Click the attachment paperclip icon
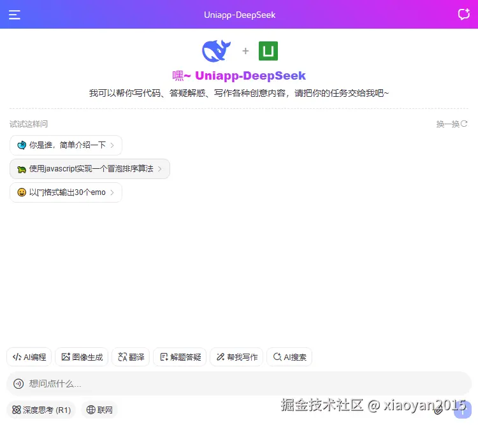 coord(438,410)
